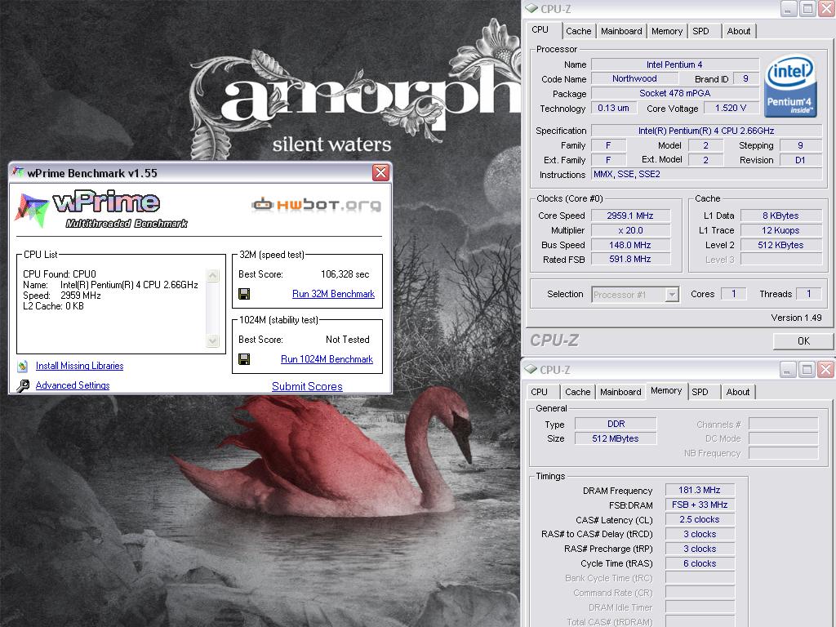836x627 pixels.
Task: Click the Revision value D1
Action: [x=800, y=160]
